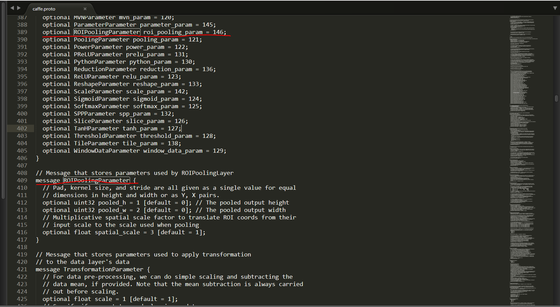Click line number 402 in gutter
This screenshot has height=307, width=560.
point(22,128)
